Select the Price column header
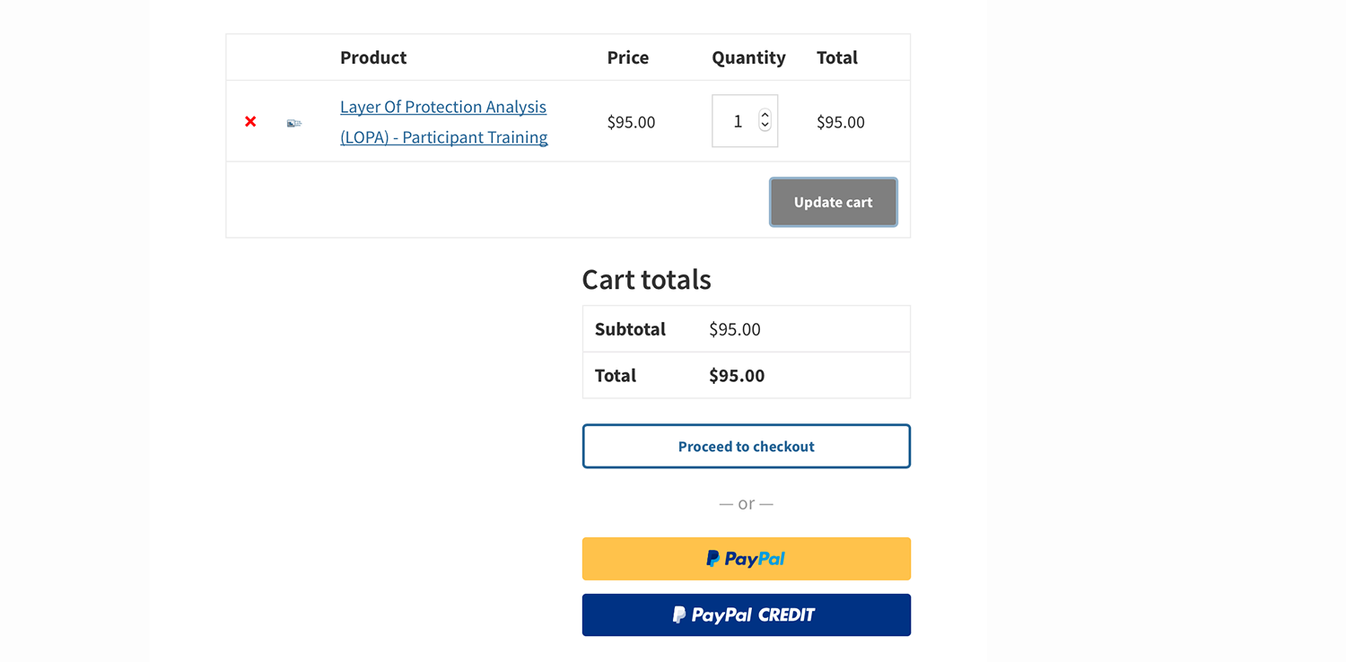1346x662 pixels. (x=628, y=57)
